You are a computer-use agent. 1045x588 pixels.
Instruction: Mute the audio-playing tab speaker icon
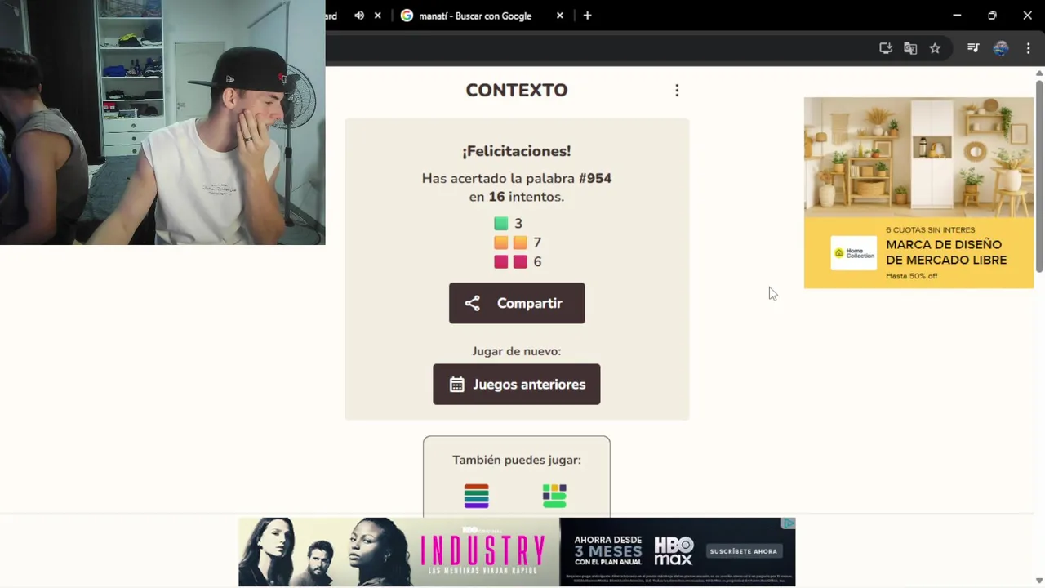(358, 16)
